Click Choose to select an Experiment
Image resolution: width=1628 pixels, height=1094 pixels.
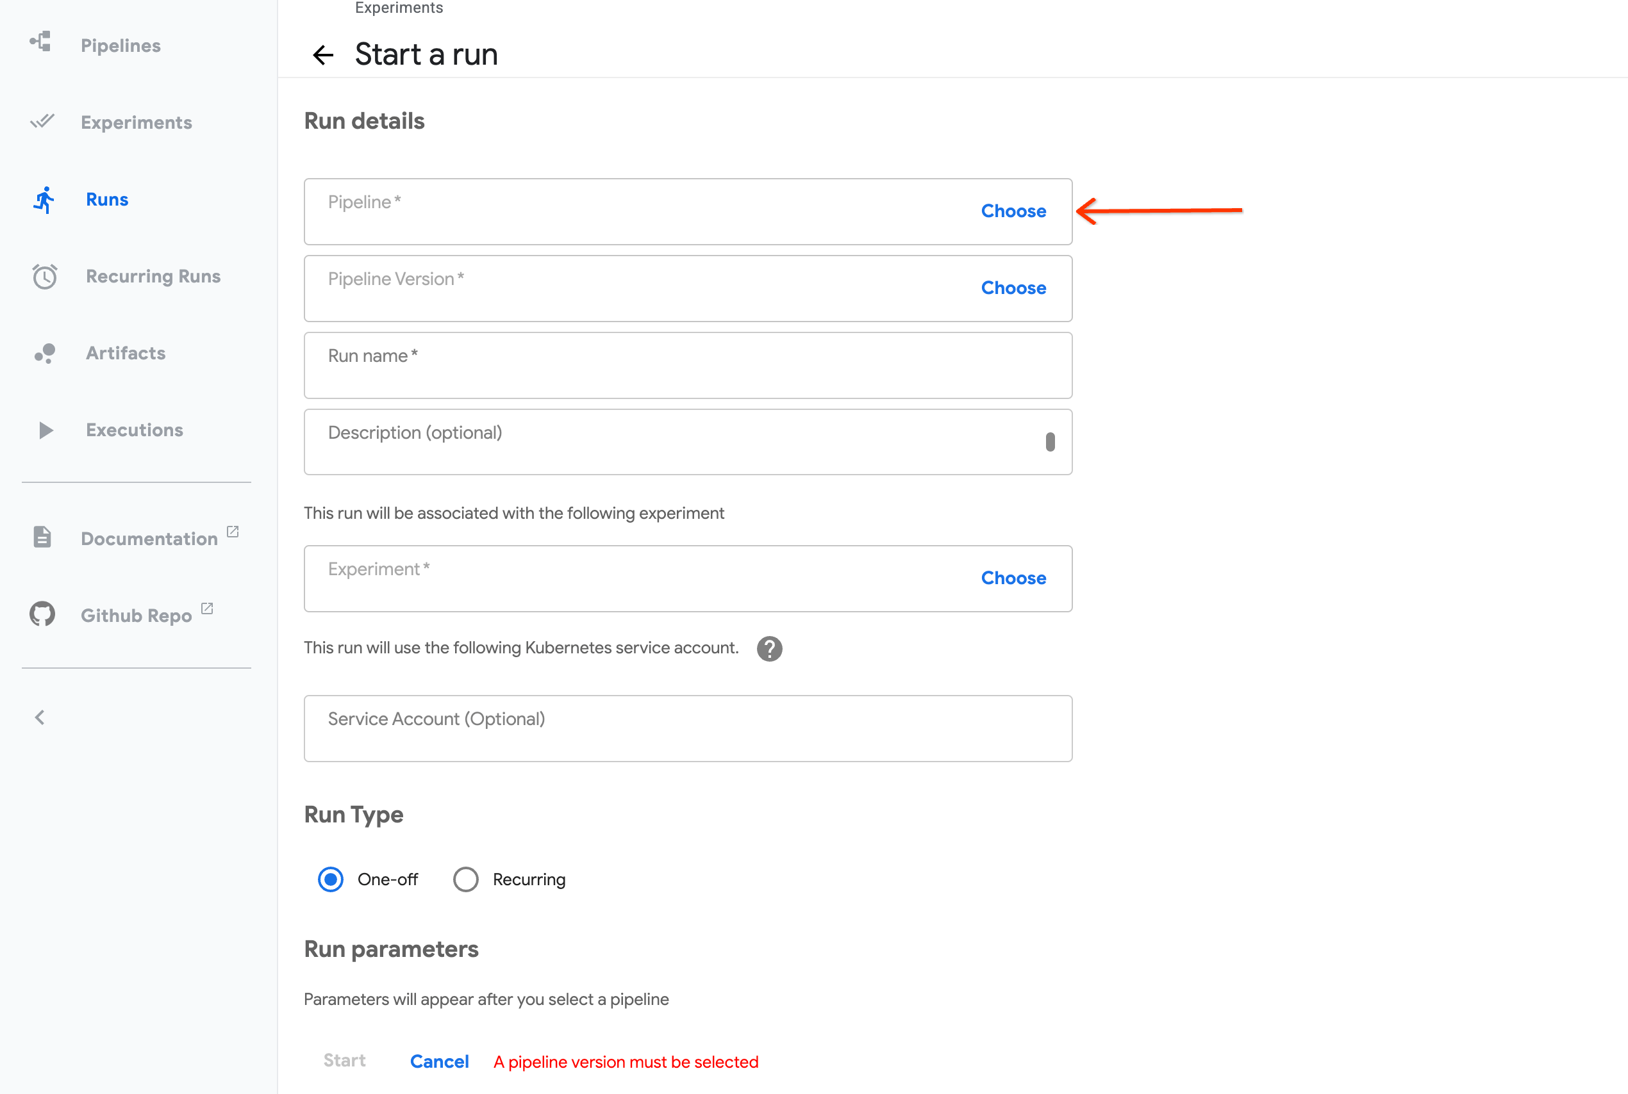coord(1014,578)
